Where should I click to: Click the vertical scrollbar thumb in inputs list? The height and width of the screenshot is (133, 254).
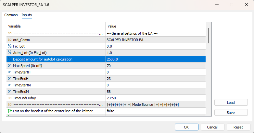209,35
